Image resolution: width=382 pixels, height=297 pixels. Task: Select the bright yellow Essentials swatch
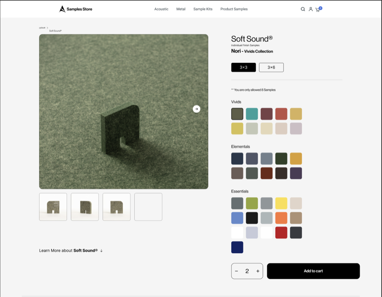pyautogui.click(x=281, y=204)
